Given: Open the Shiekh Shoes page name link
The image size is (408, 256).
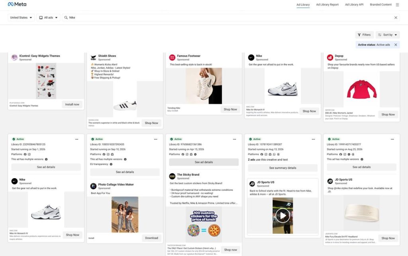Looking at the screenshot, I should (x=107, y=56).
